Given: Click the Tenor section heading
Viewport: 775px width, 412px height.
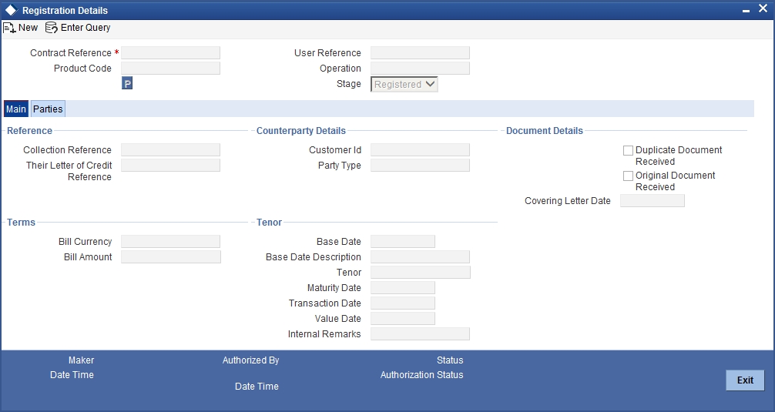Looking at the screenshot, I should click(x=270, y=223).
